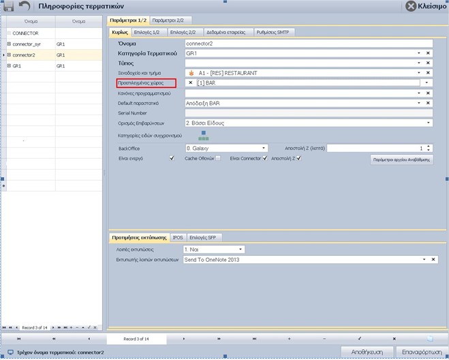Enable the Cache Οθονών checkbox
The width and height of the screenshot is (449, 360).
click(x=218, y=158)
